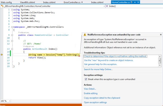Toggle 'Break when this exception type is user-unhandled'
The width and height of the screenshot is (163, 106).
pos(86,79)
